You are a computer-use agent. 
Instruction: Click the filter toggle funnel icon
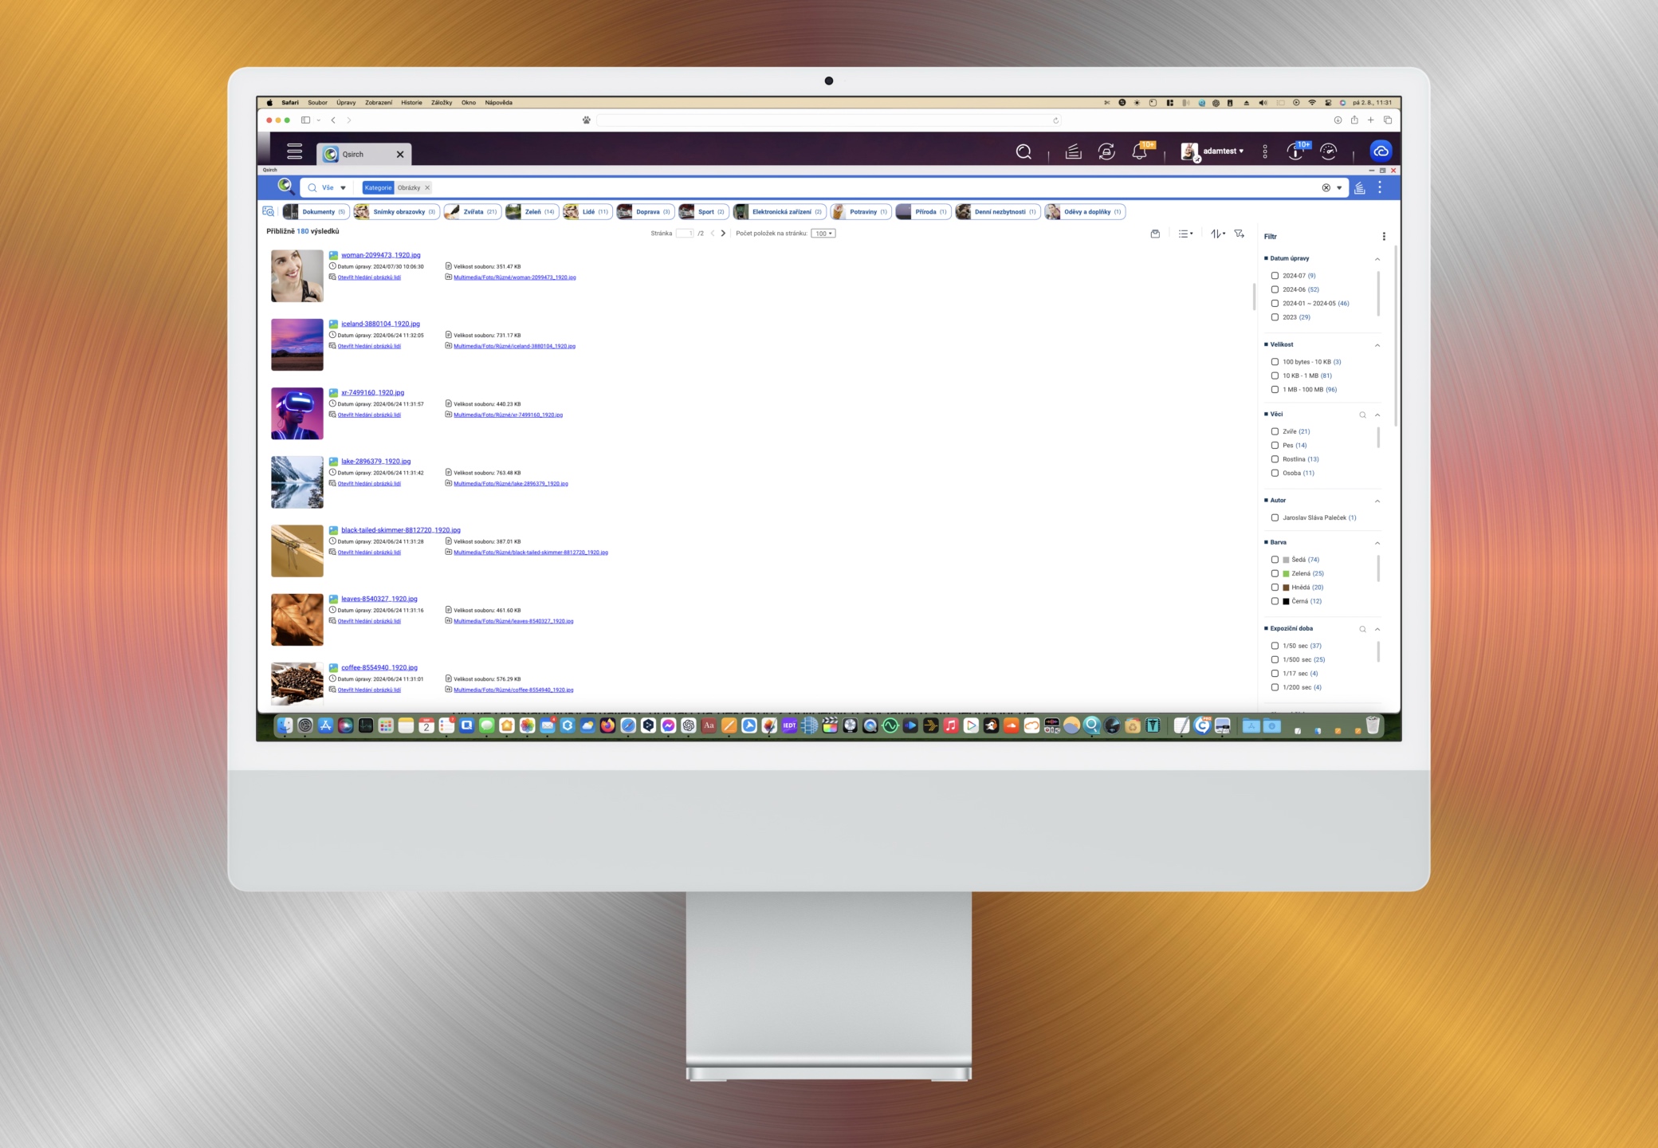[x=1239, y=234]
